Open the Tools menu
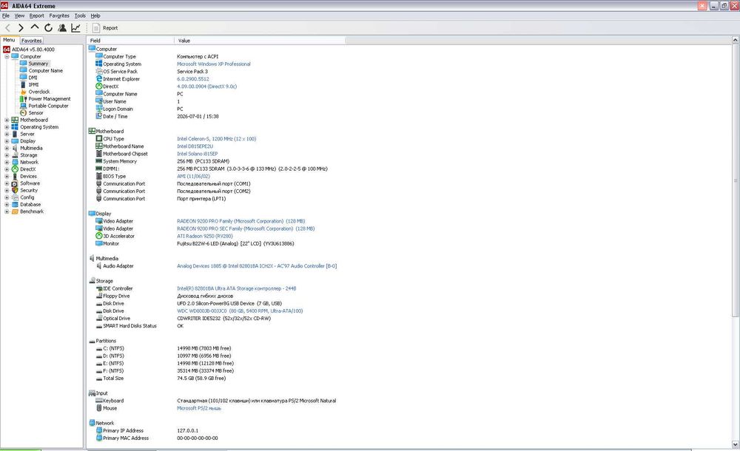 (80, 16)
